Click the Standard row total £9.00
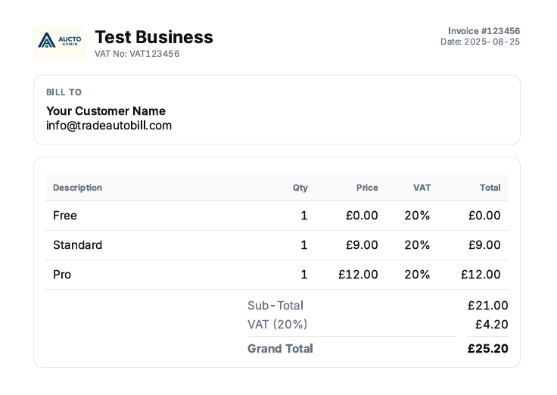 coord(484,244)
